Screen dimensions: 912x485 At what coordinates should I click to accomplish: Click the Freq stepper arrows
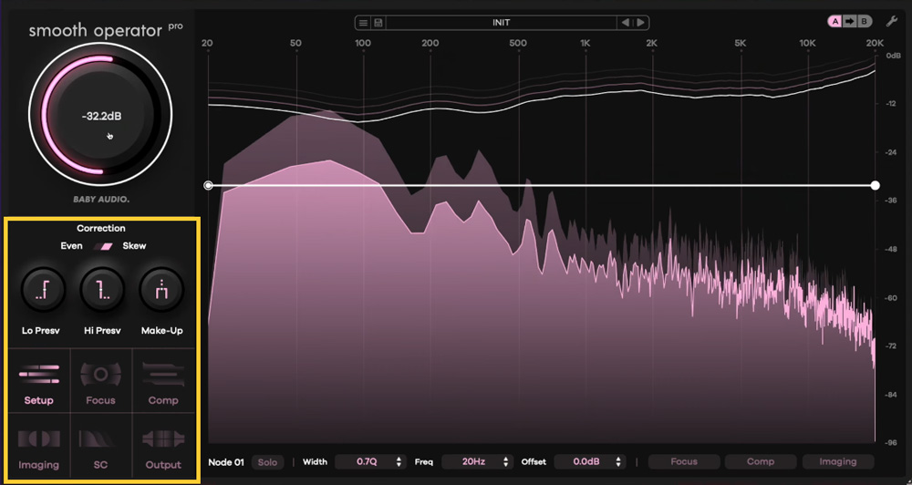click(x=506, y=462)
